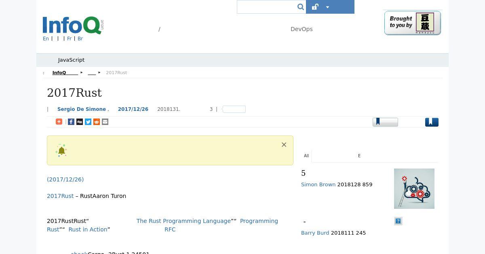This screenshot has height=254, width=485.
Task: Switch language to Br
Action: (80, 39)
